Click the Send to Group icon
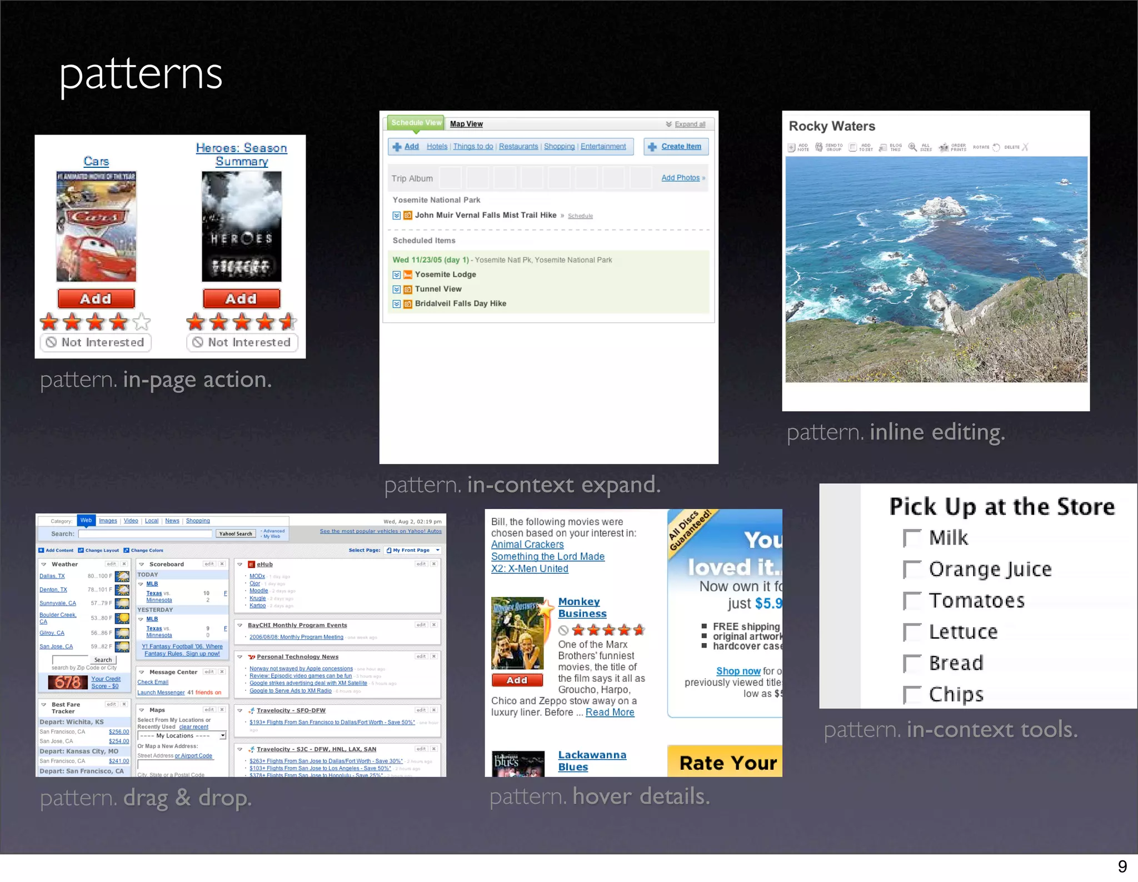1138x882 pixels. 819,147
